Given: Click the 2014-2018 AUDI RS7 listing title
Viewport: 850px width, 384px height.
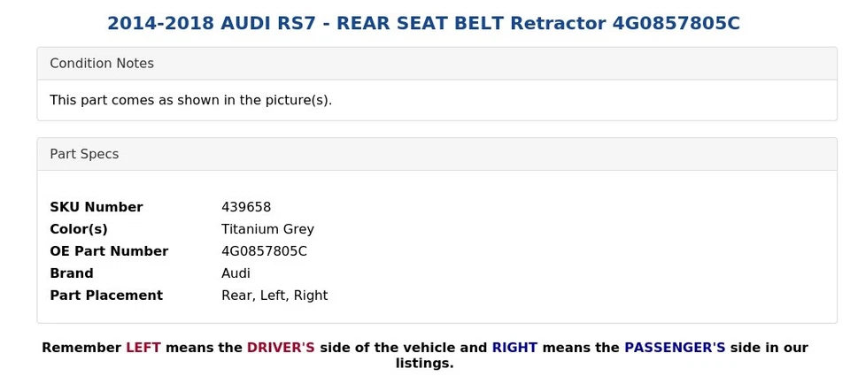Looking at the screenshot, I should [423, 24].
